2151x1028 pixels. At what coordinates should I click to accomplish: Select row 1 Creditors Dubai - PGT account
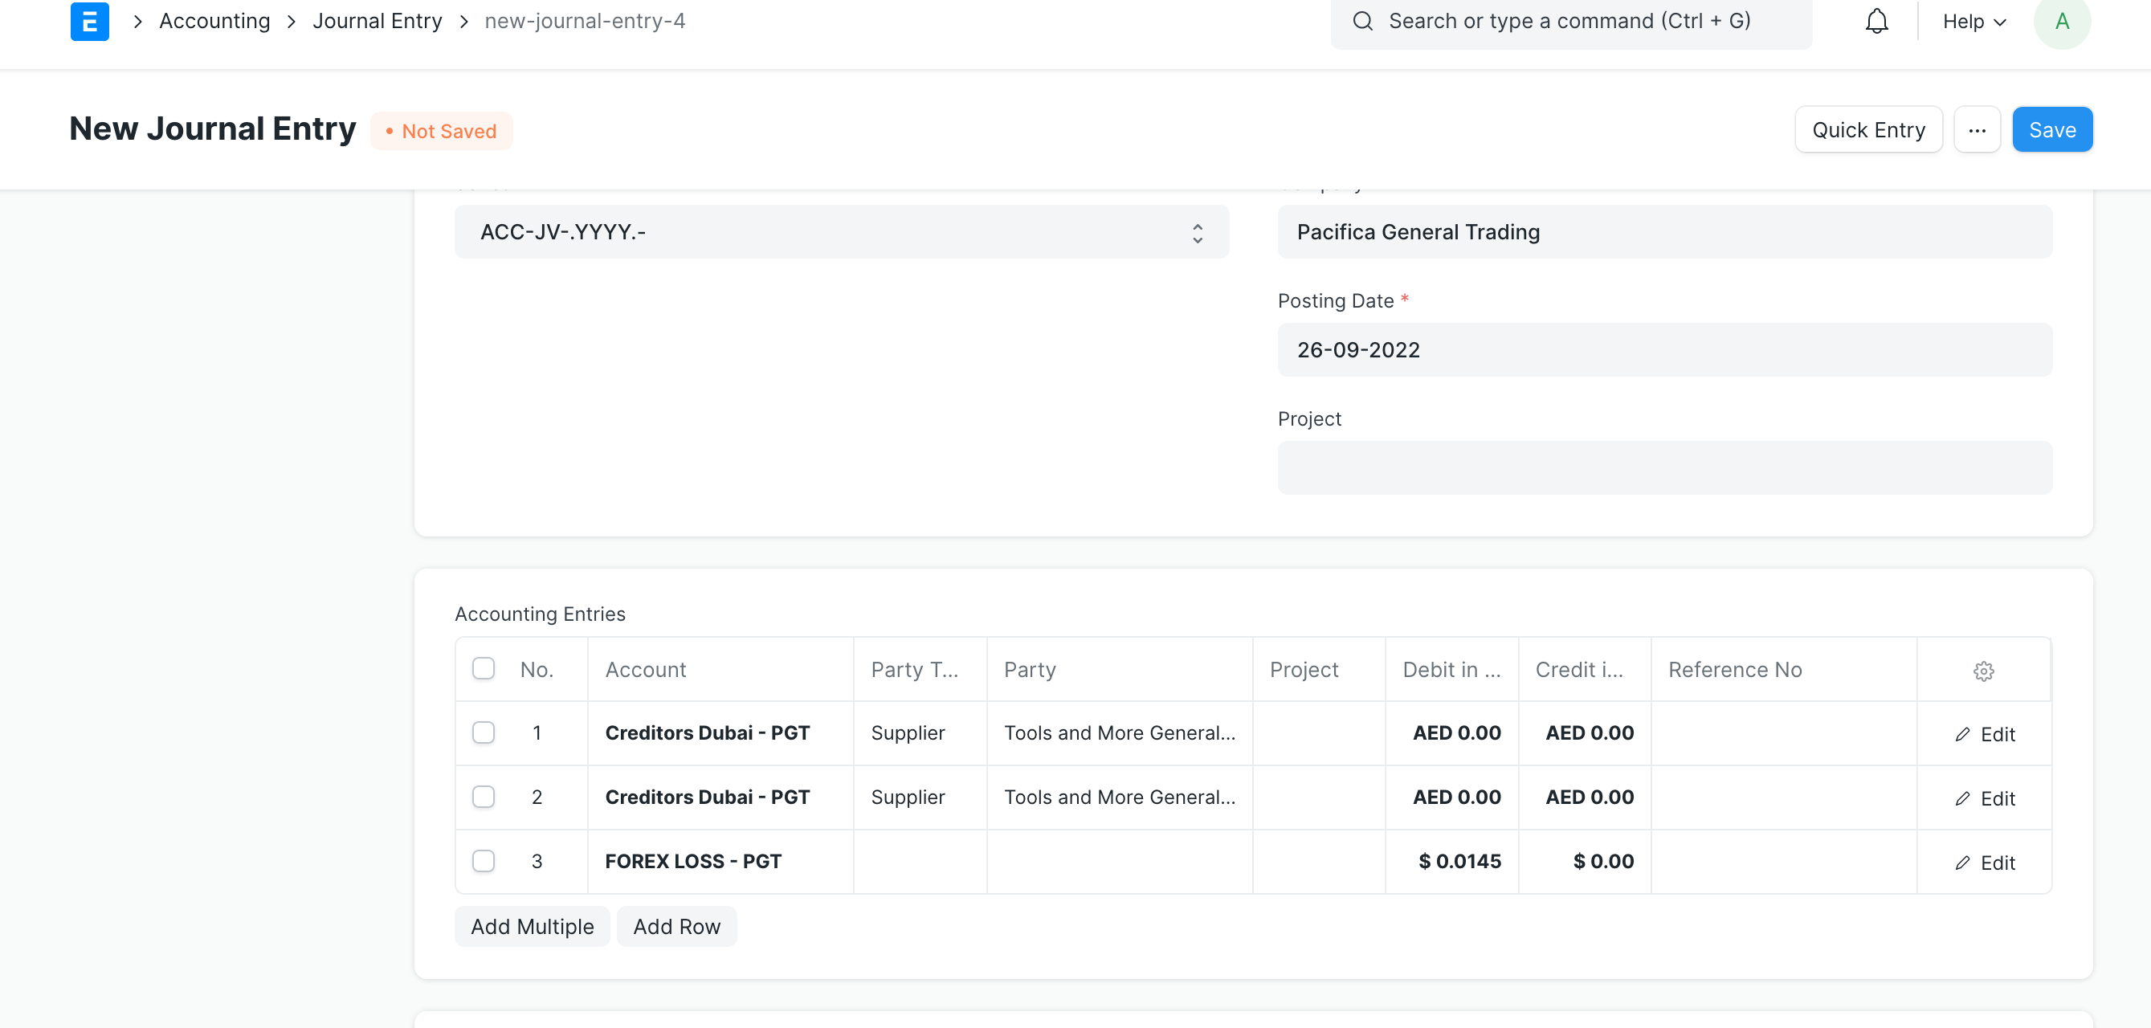[x=720, y=733]
